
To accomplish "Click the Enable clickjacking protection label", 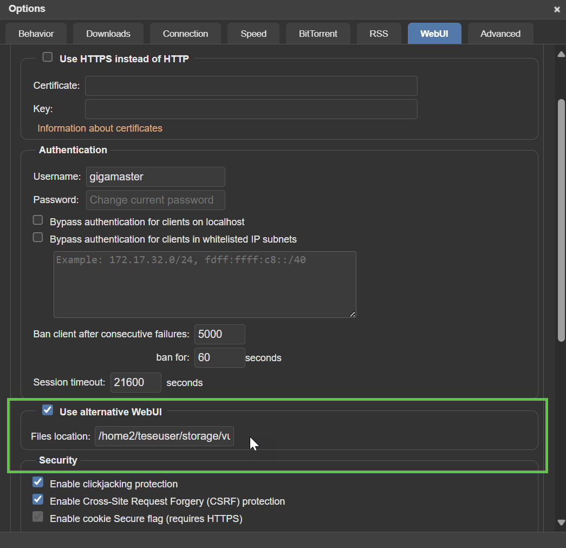I will (x=114, y=484).
